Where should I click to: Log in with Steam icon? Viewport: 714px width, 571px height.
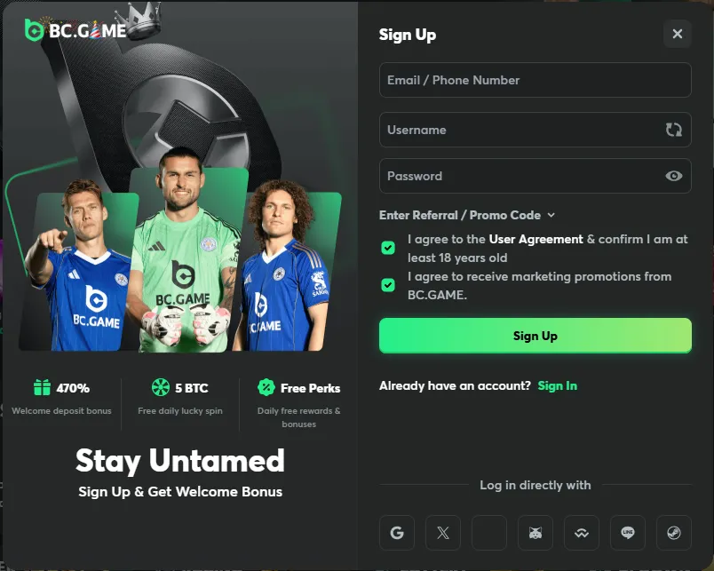[674, 533]
